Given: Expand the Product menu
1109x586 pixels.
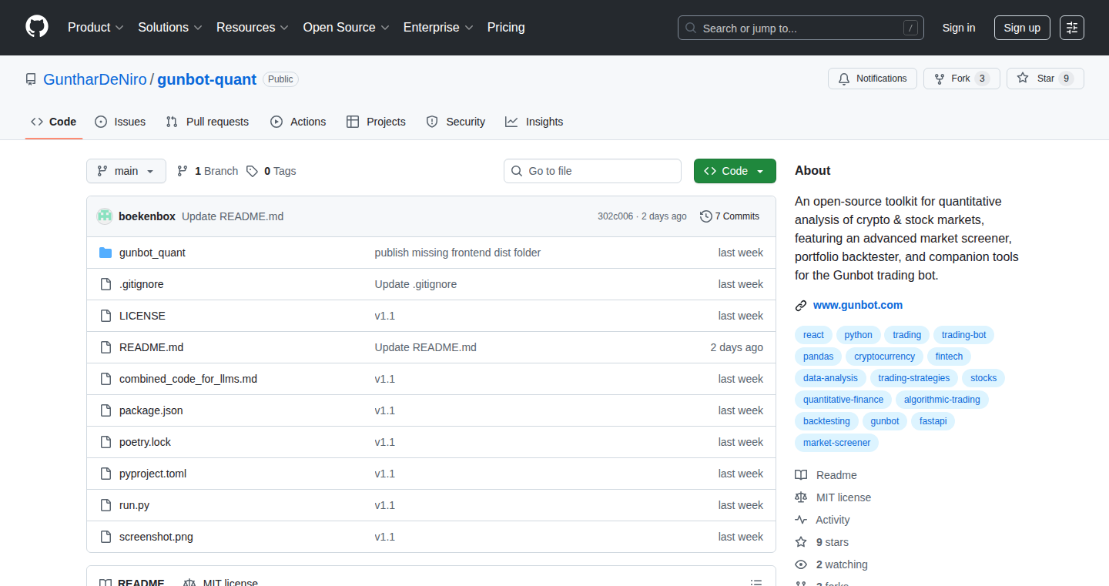Looking at the screenshot, I should (95, 27).
